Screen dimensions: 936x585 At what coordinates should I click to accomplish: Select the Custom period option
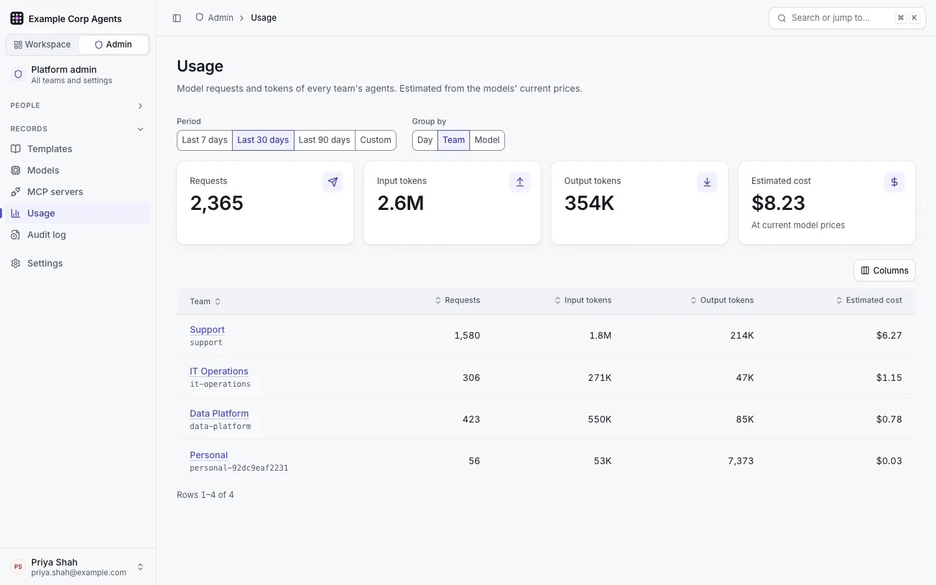pos(376,140)
